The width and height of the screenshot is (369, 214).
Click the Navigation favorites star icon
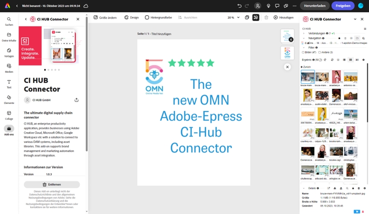click(x=339, y=38)
